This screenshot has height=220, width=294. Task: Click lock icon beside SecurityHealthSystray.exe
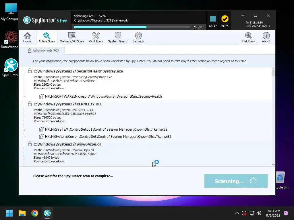point(30,71)
